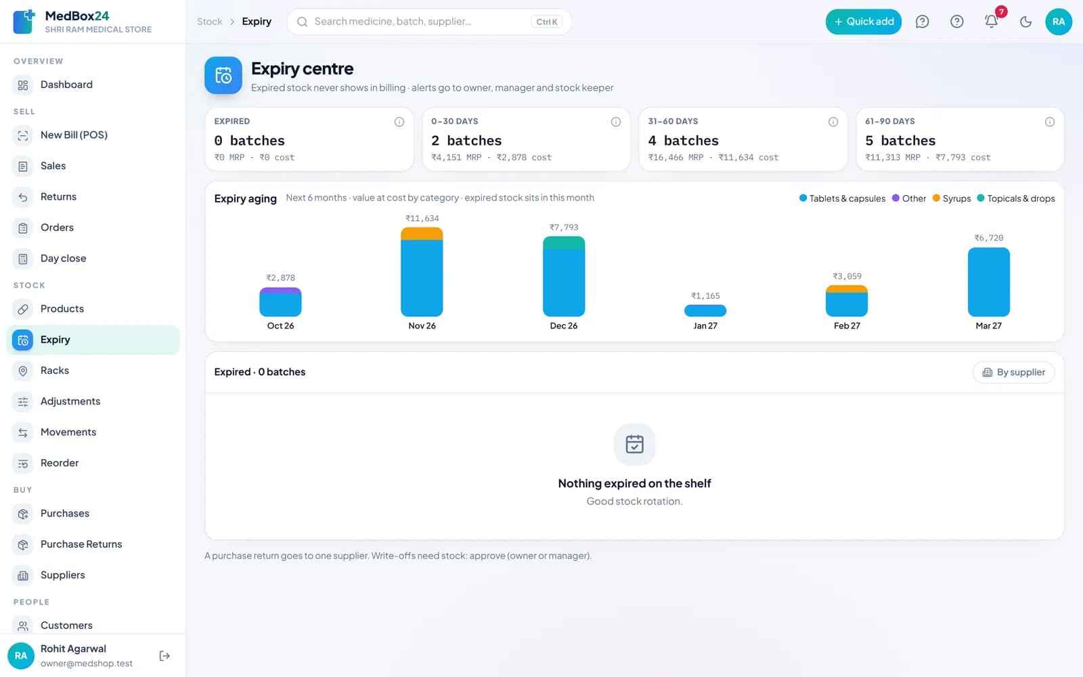This screenshot has height=677, width=1083.
Task: Click the By supplier button
Action: 1013,372
